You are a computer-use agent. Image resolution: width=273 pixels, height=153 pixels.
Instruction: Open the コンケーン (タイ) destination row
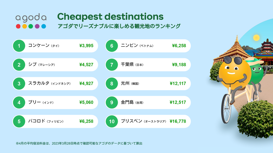click(x=55, y=46)
